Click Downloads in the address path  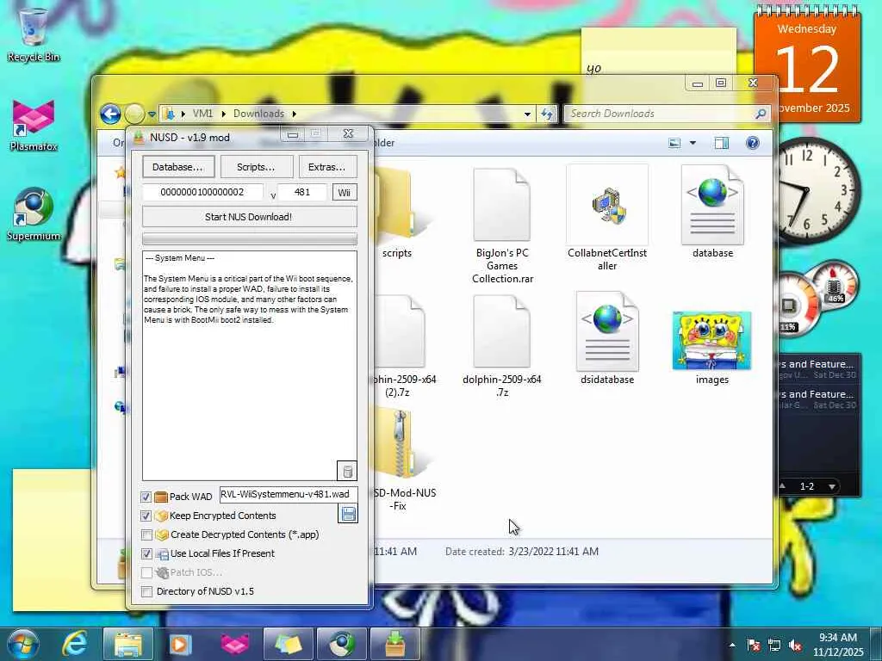pyautogui.click(x=258, y=114)
